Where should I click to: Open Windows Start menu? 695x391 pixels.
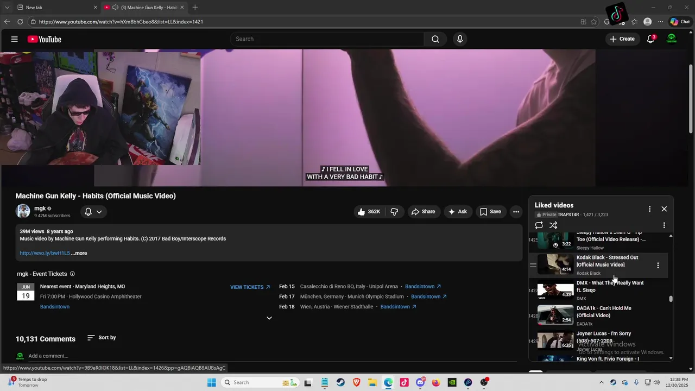click(x=212, y=383)
